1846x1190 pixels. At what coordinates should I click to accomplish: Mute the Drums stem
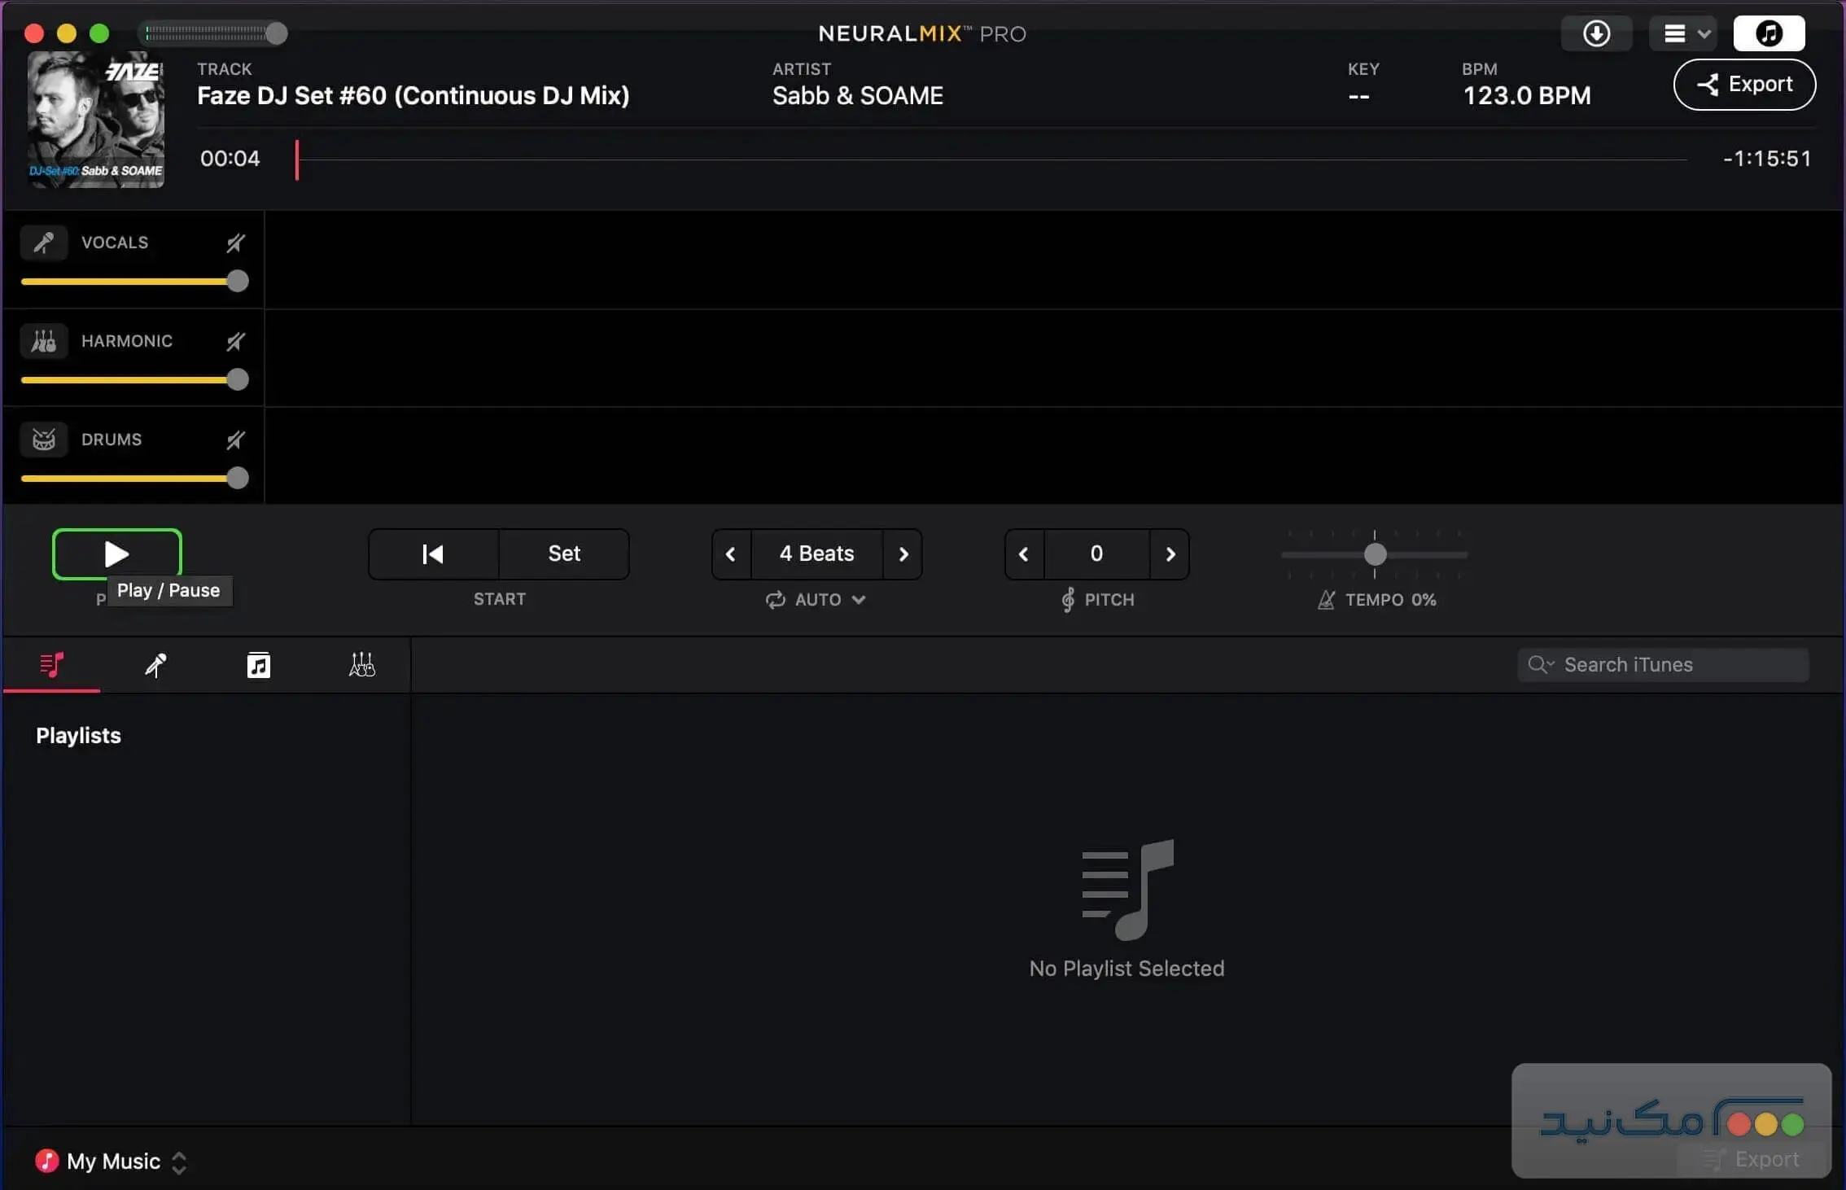pyautogui.click(x=235, y=440)
